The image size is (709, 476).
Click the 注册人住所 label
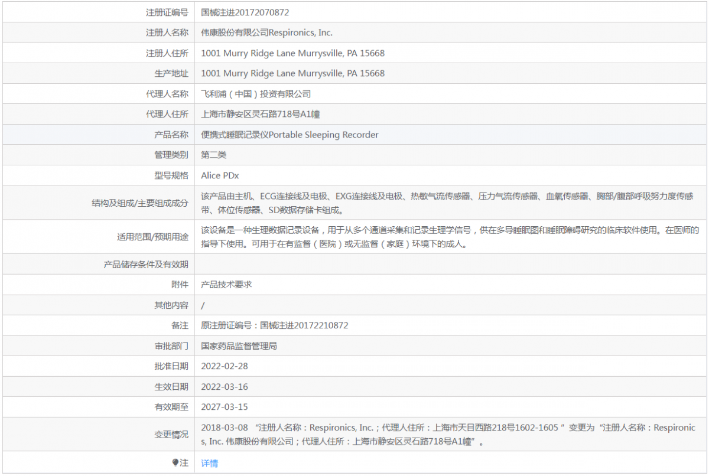tap(167, 53)
